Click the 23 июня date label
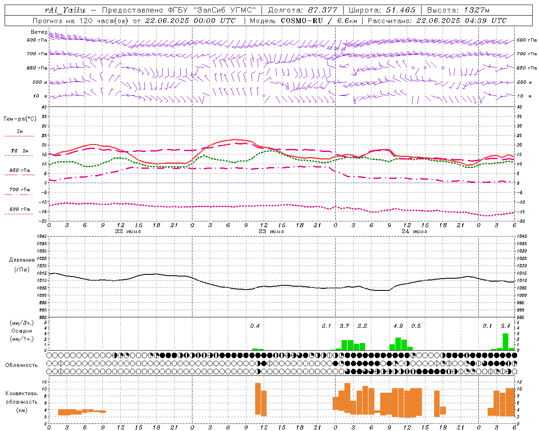 (271, 231)
